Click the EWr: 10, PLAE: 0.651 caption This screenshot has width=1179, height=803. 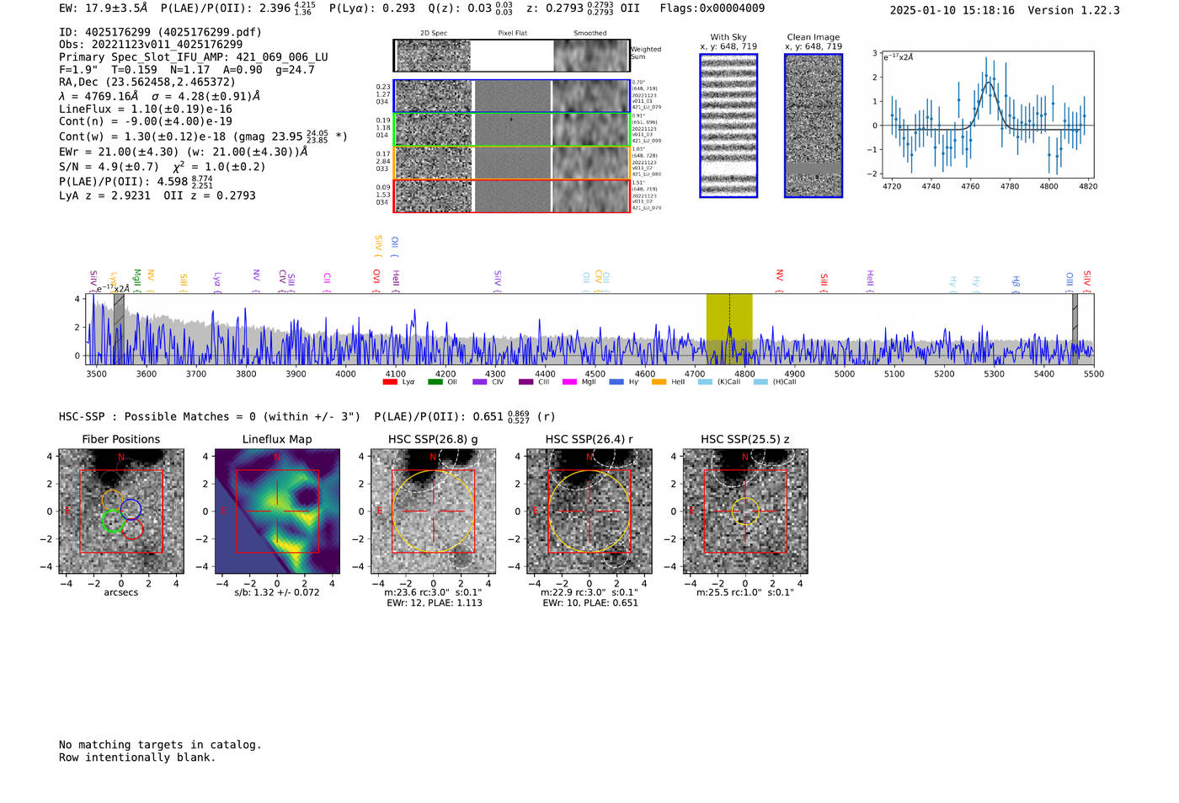pos(590,603)
